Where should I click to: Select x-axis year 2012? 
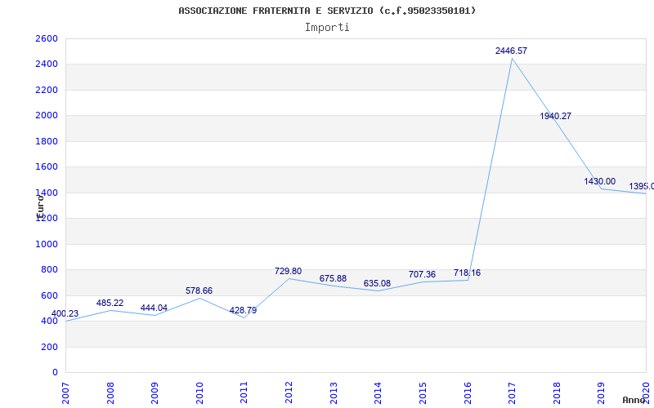(289, 392)
